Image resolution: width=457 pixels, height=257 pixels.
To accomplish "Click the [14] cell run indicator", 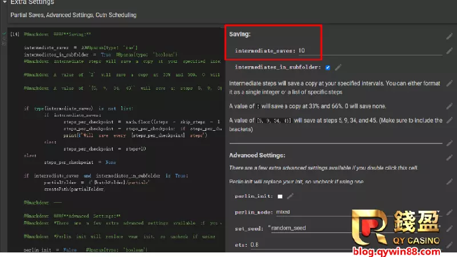I will (15, 34).
